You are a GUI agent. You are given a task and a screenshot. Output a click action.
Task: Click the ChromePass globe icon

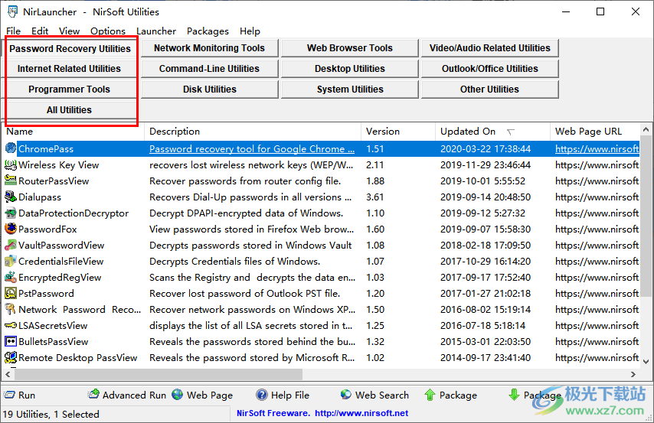(11, 148)
